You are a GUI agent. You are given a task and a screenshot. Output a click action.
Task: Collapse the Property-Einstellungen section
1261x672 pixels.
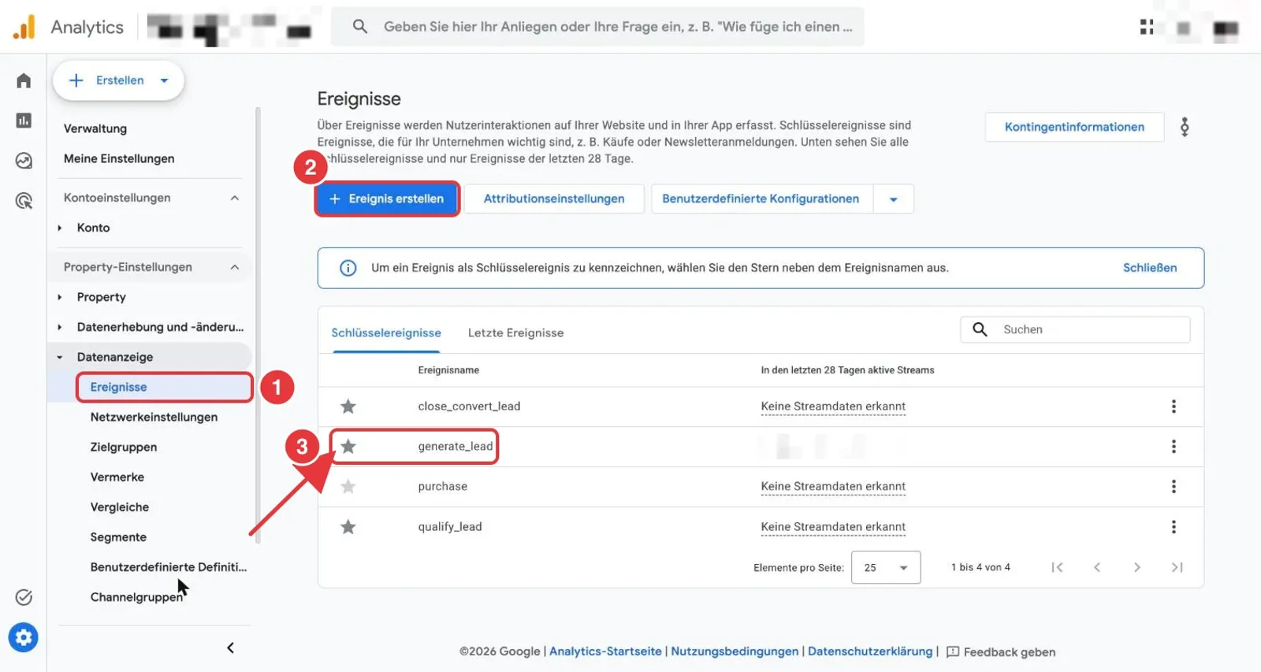pos(235,267)
